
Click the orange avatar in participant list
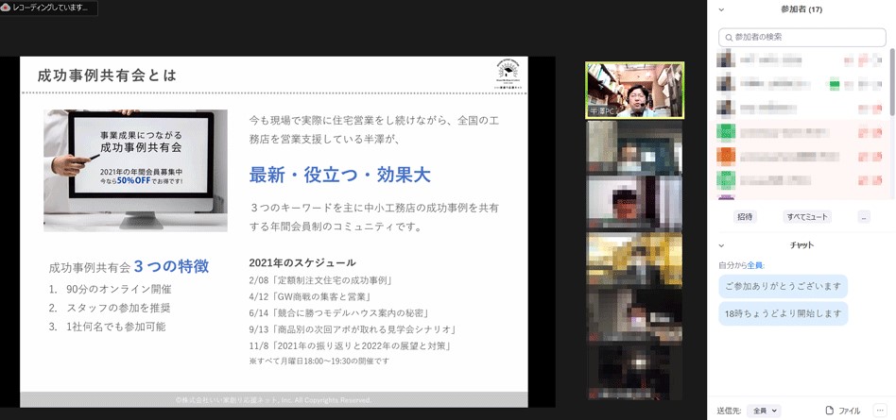coord(726,155)
